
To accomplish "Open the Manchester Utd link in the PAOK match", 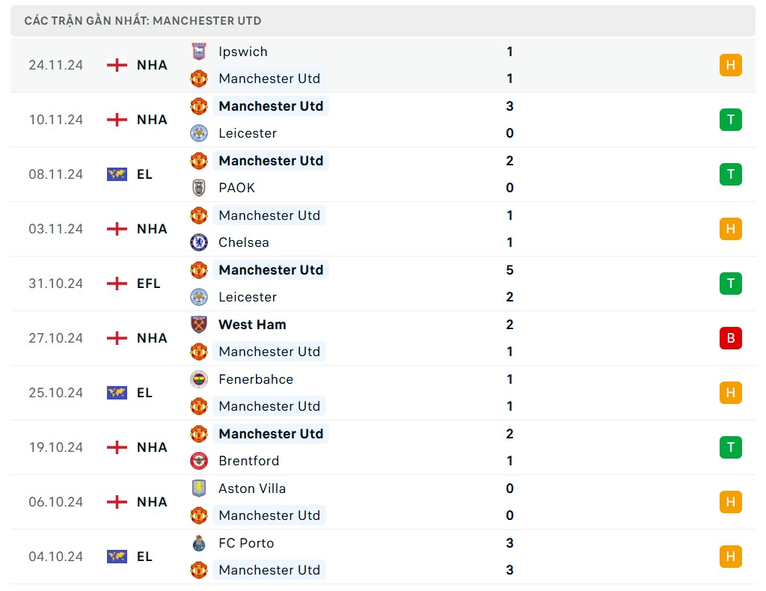I will tap(271, 160).
